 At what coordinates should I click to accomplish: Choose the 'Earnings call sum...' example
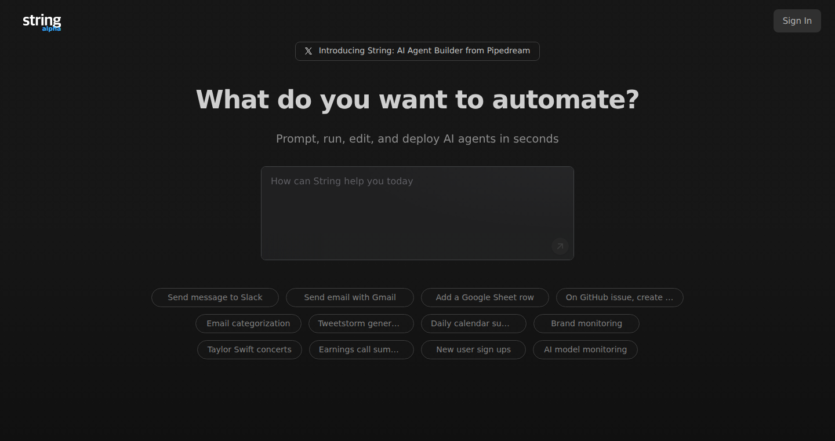(x=361, y=349)
